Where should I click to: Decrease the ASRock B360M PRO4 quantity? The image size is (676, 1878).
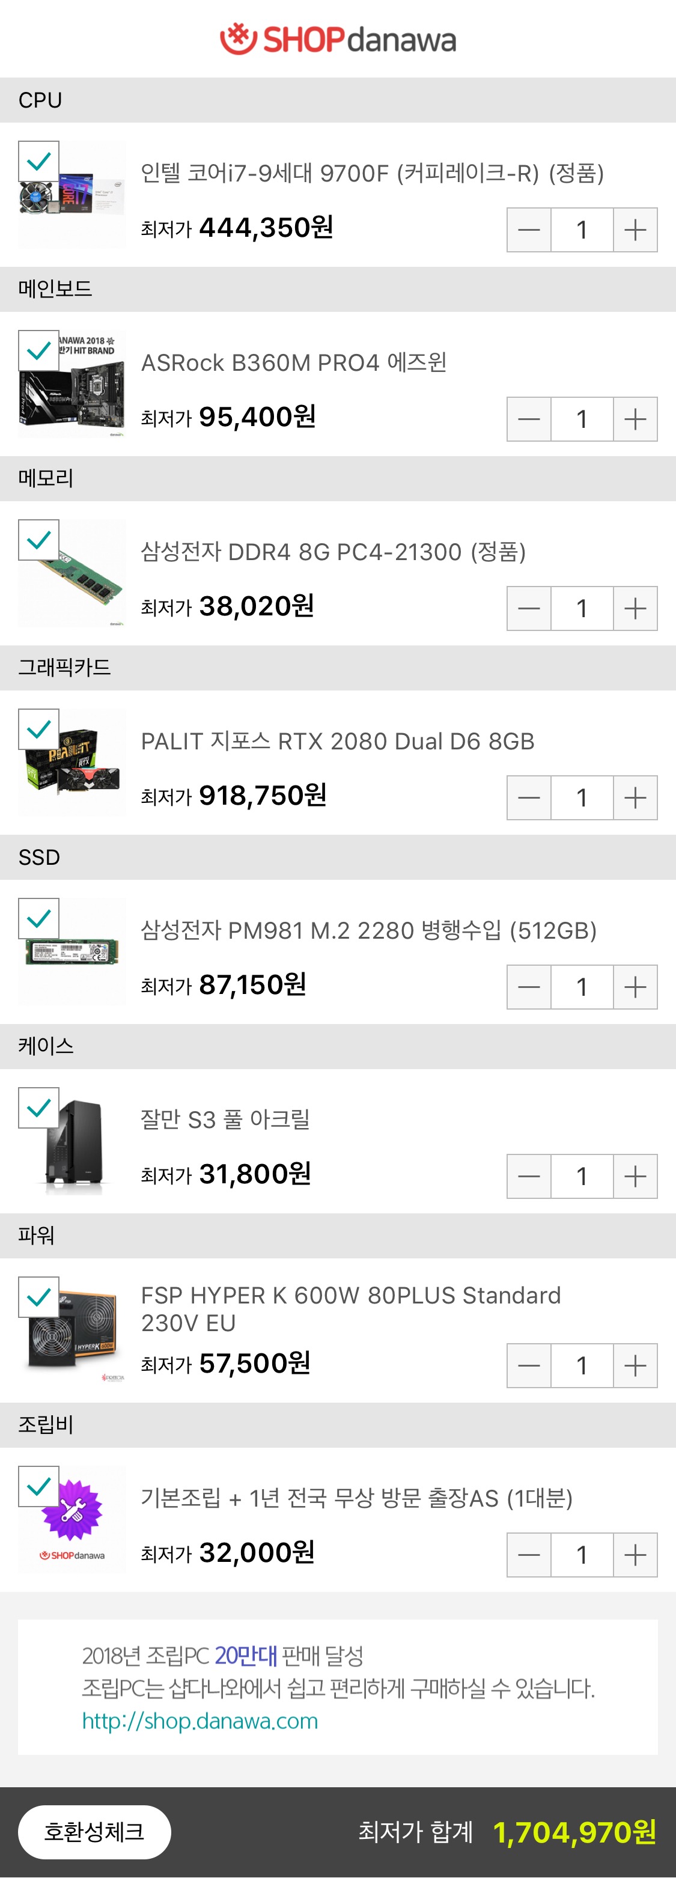click(529, 419)
